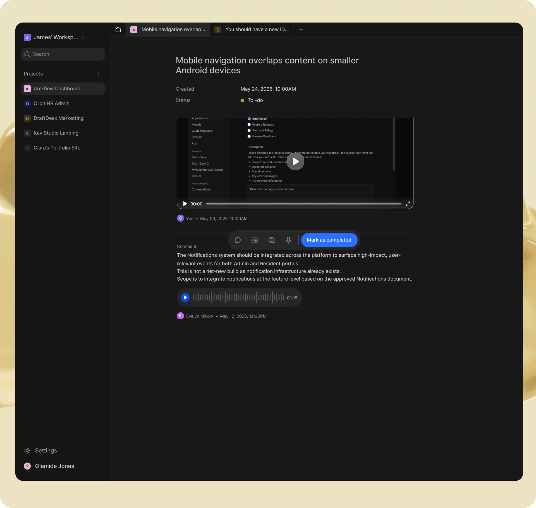This screenshot has height=508, width=536.
Task: Play video using center play button
Action: (x=295, y=161)
